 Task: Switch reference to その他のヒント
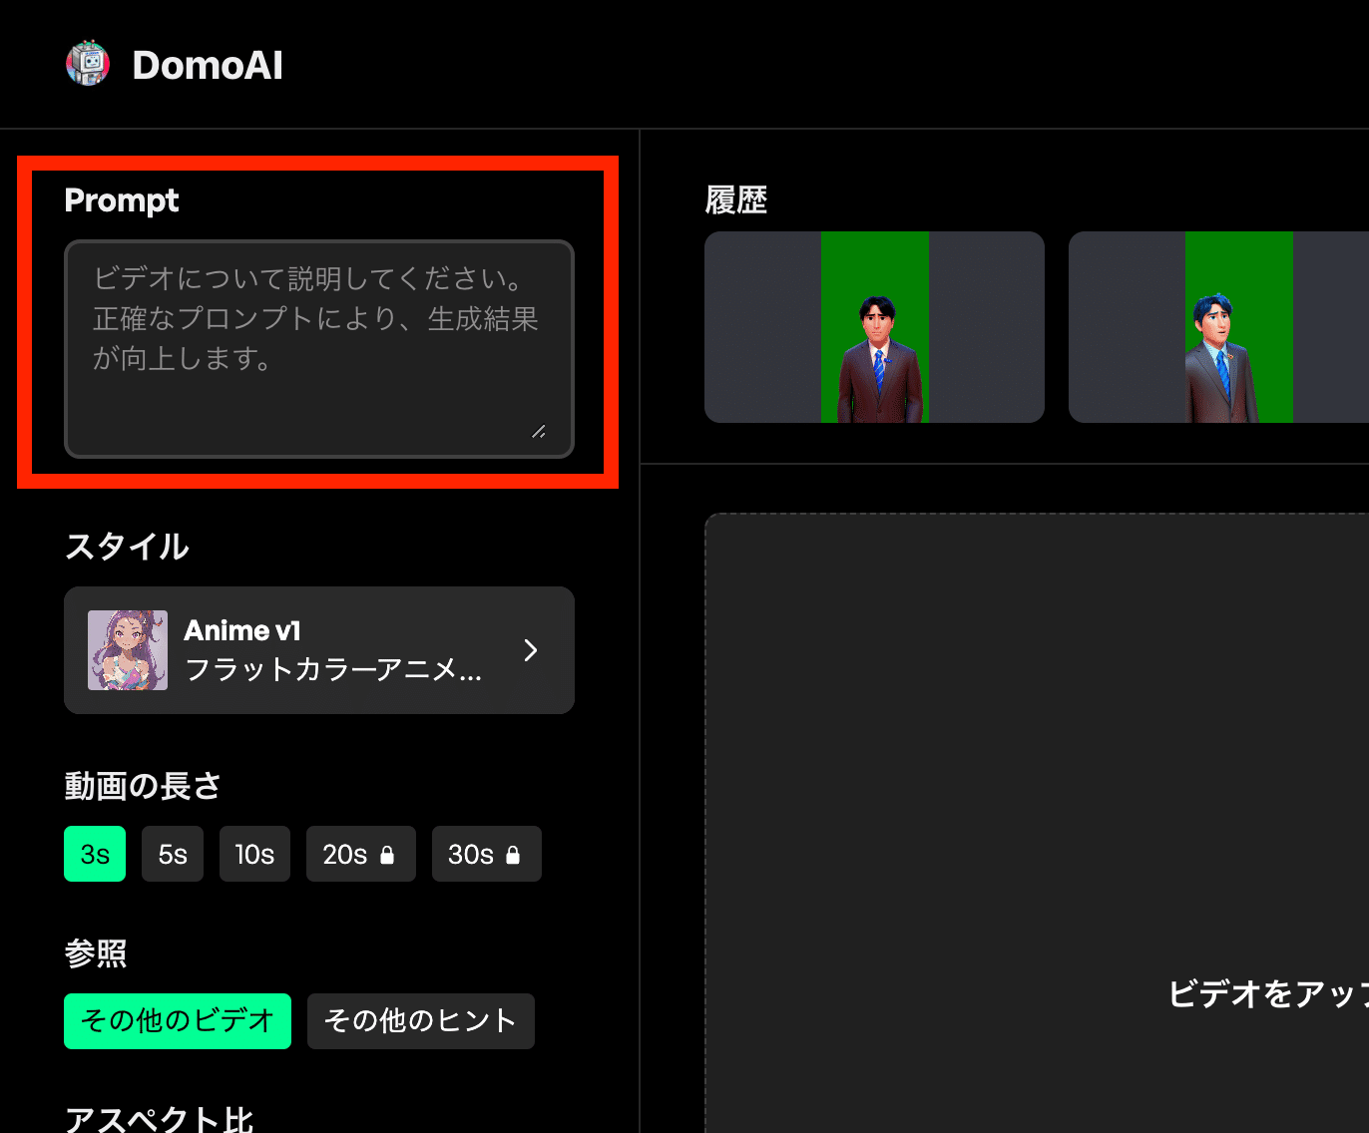(x=420, y=1021)
